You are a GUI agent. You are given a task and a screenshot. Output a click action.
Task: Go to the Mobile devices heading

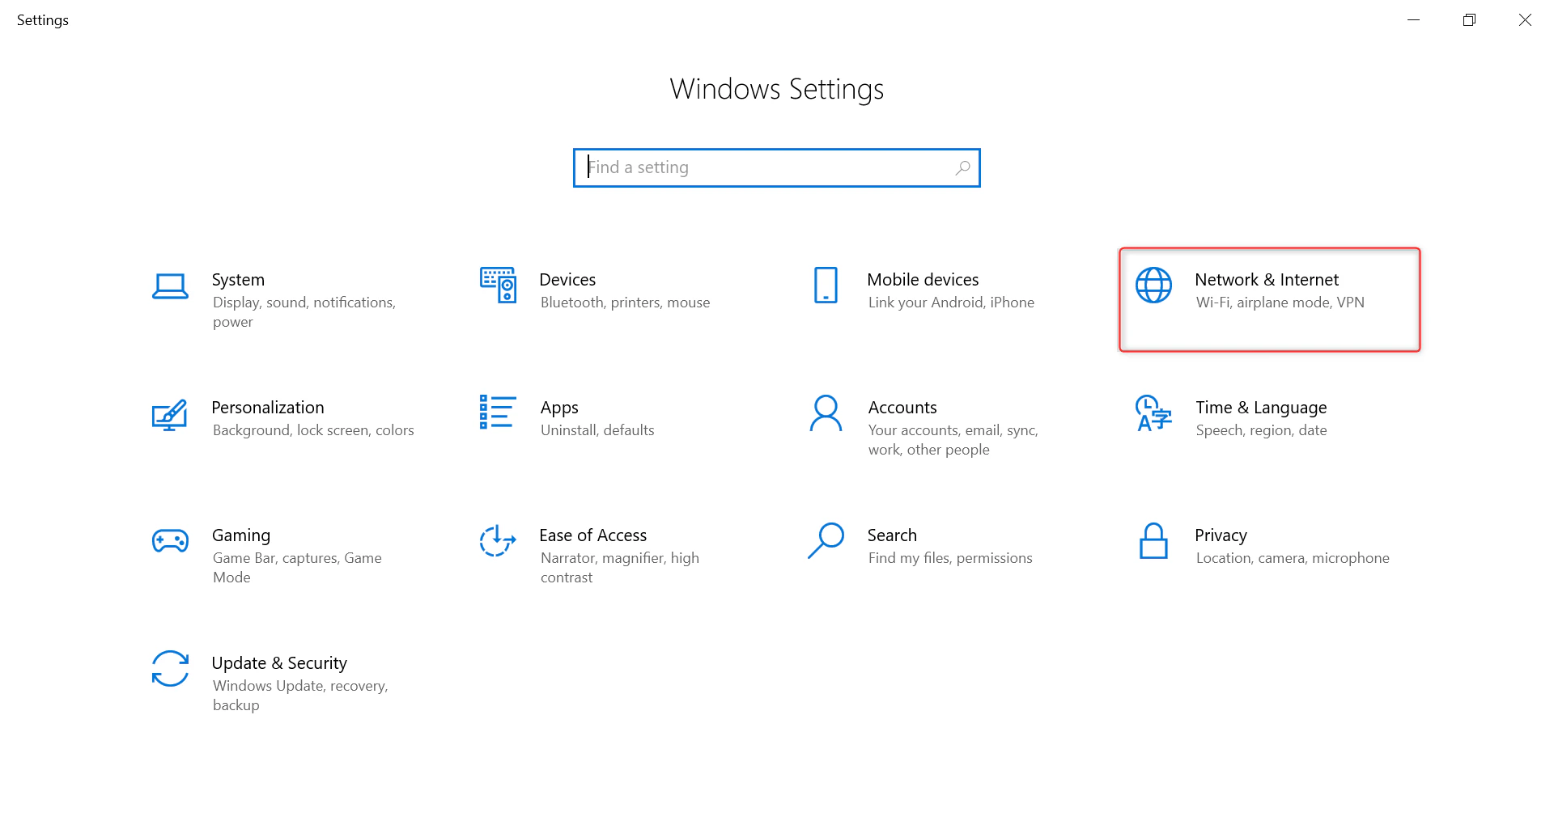[x=923, y=280]
